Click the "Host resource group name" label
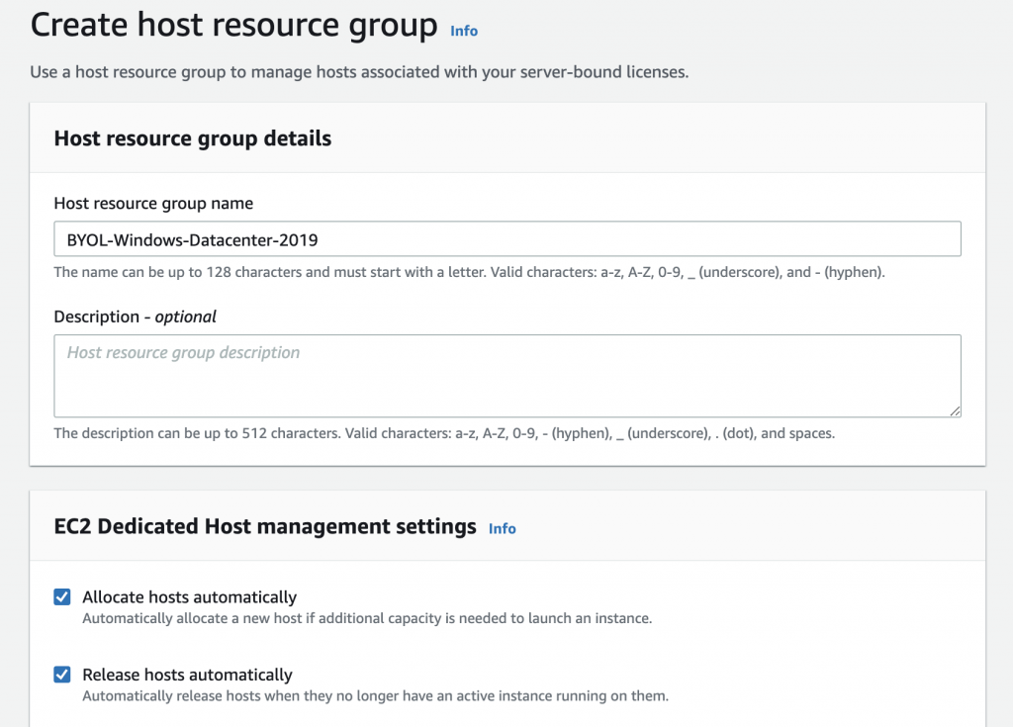The image size is (1013, 727). 153,203
